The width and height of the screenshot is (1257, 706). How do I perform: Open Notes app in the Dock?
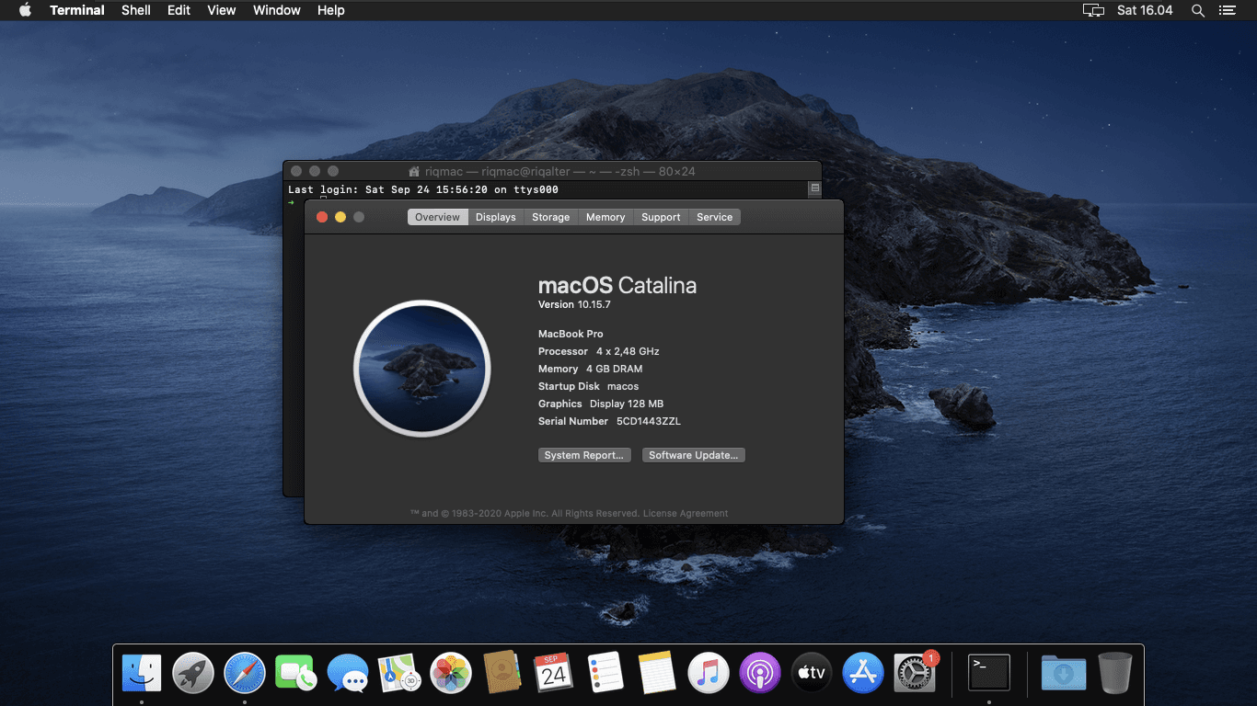click(x=657, y=674)
